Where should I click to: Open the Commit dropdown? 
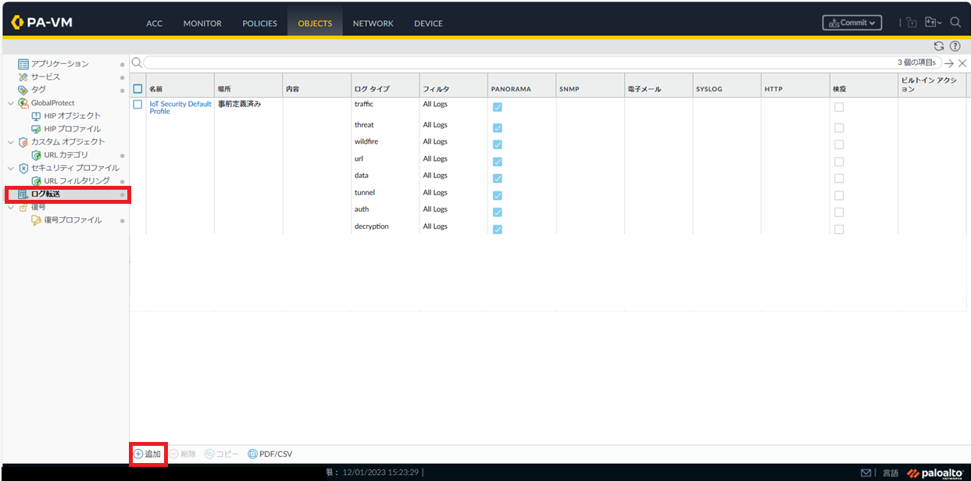pos(851,23)
